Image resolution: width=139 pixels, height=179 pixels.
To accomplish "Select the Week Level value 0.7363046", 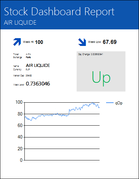I will tap(38, 84).
